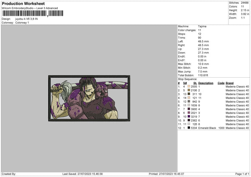Image resolution: width=251 pixels, height=177 pixels.
Task: Pick the swatch beside 121 stitches
Action: [189, 98]
